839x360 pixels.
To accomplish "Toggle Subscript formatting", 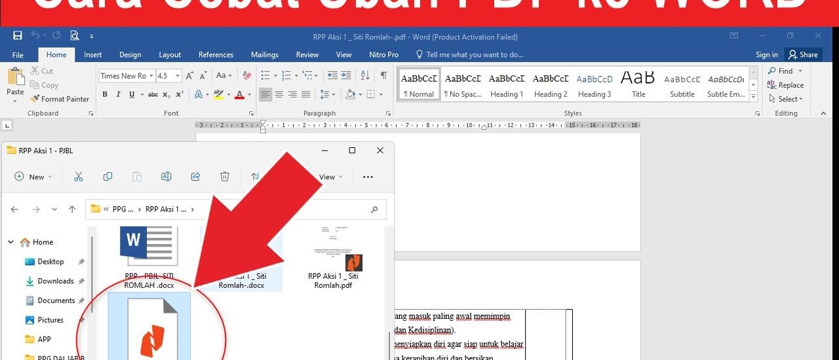I will click(166, 95).
